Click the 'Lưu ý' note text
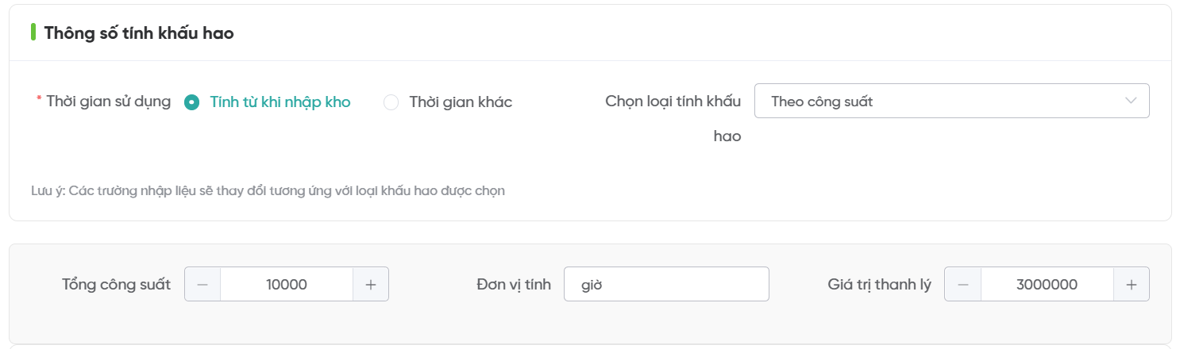Image resolution: width=1180 pixels, height=349 pixels. point(268,190)
